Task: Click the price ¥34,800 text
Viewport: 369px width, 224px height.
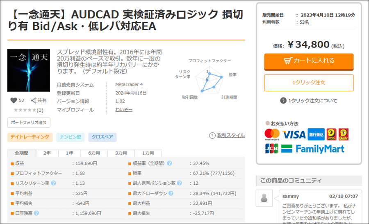Action: tap(308, 44)
